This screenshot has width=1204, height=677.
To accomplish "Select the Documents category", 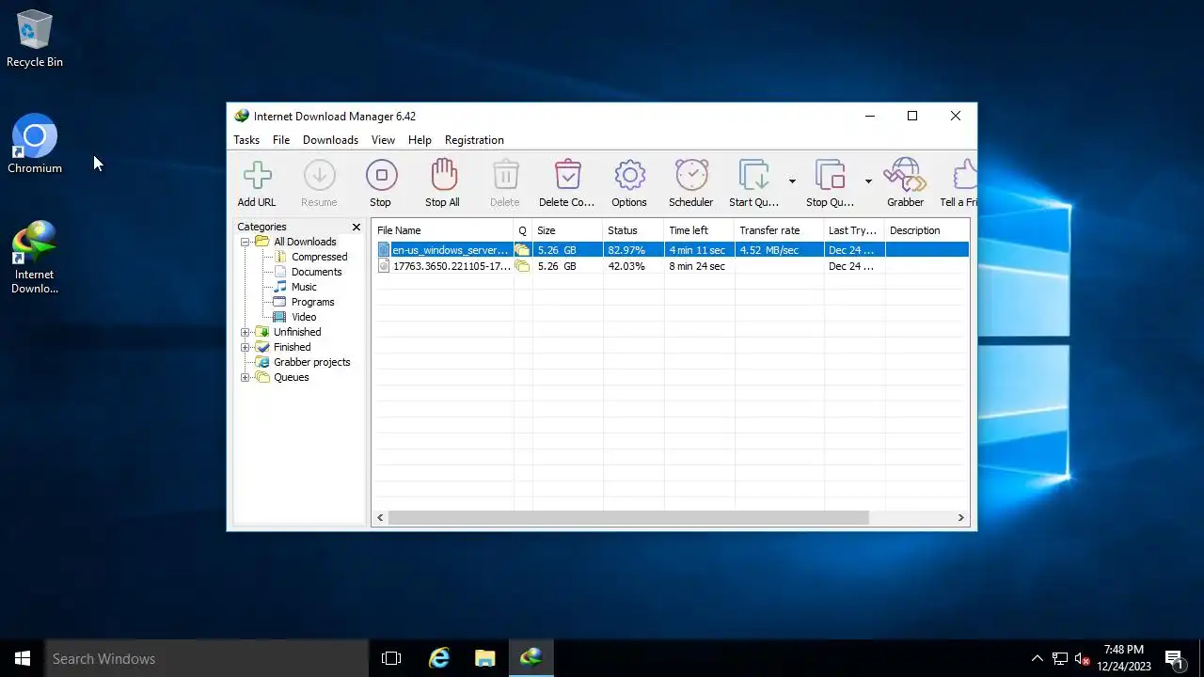I will point(316,272).
